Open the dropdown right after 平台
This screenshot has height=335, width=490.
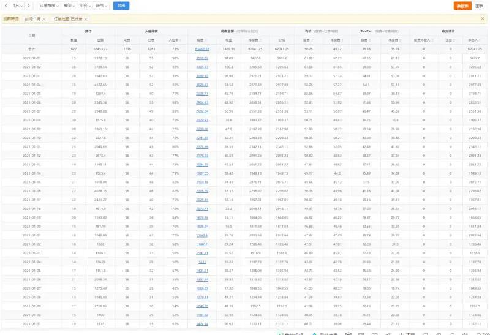pos(101,6)
